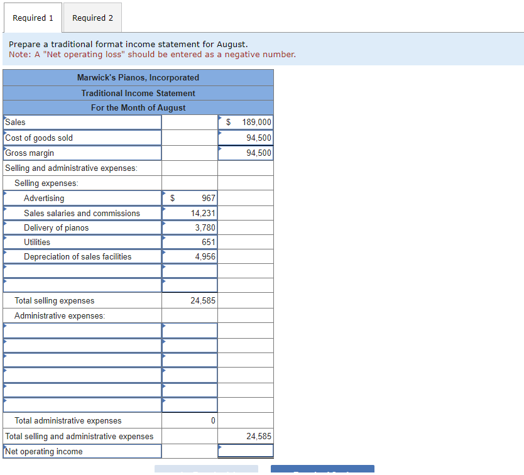This screenshot has height=475, width=524.
Task: Edit the Sales amount field showing 189,000
Action: 246,123
